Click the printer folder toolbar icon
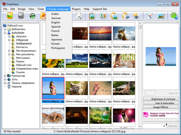This screenshot has height=135, width=181. pos(137,16)
